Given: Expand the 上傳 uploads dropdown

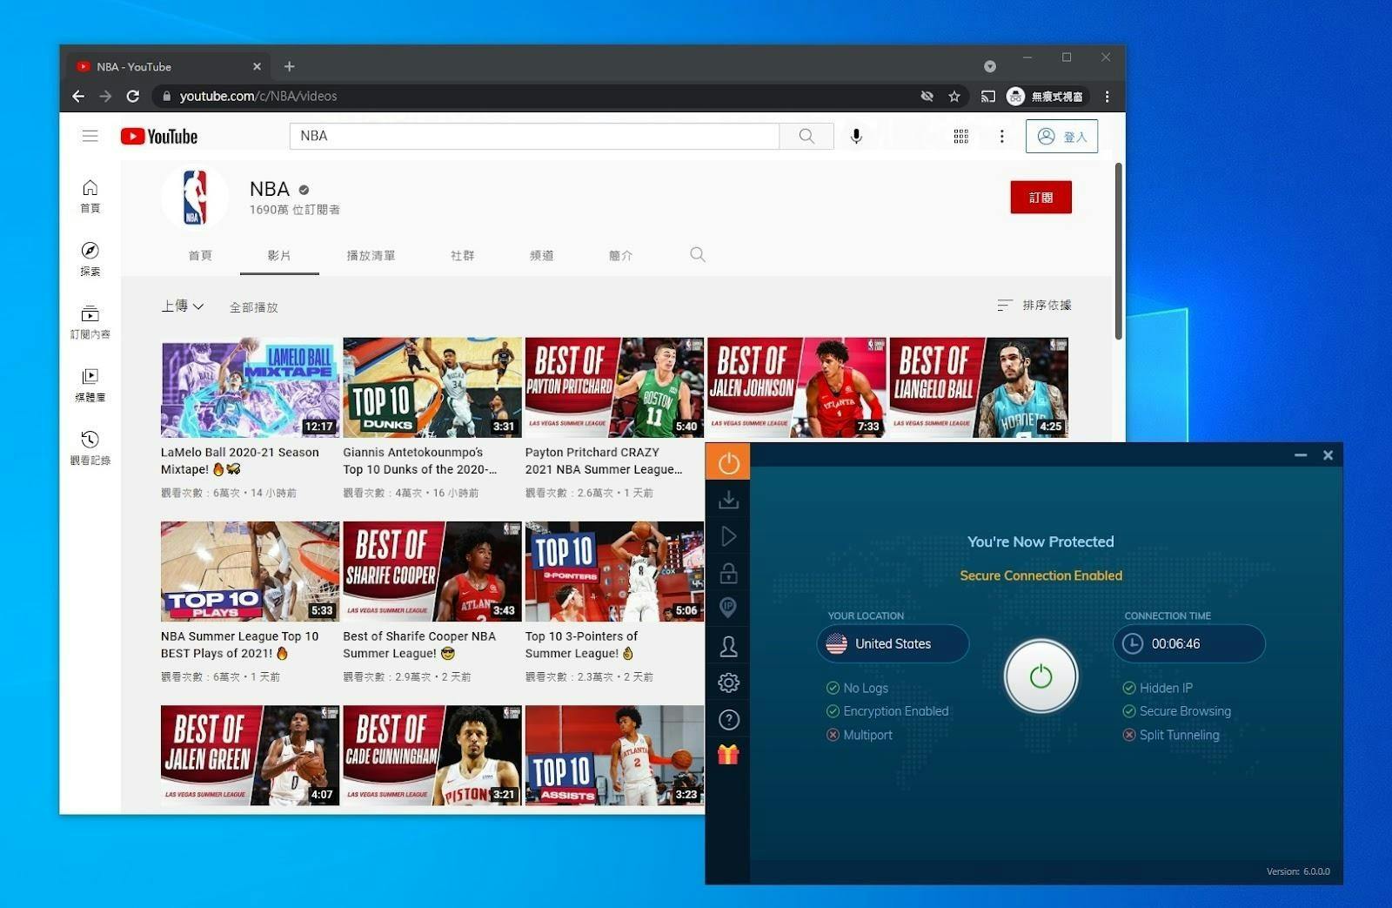Looking at the screenshot, I should (182, 306).
